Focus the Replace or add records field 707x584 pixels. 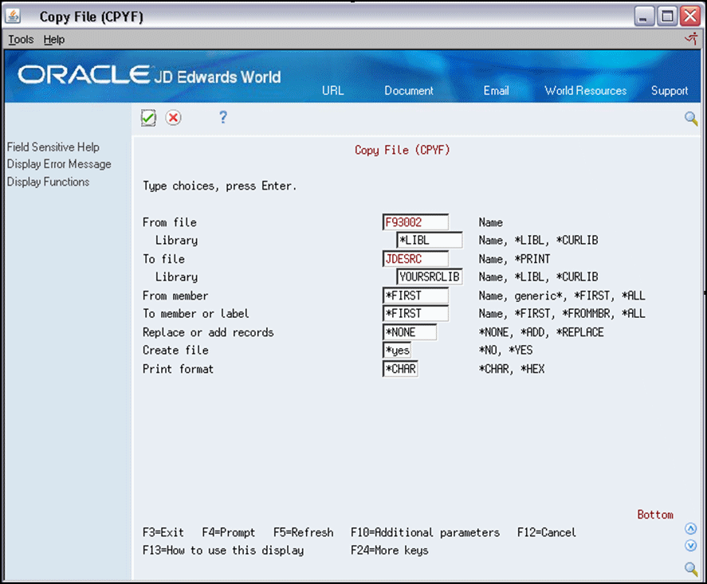coord(410,332)
